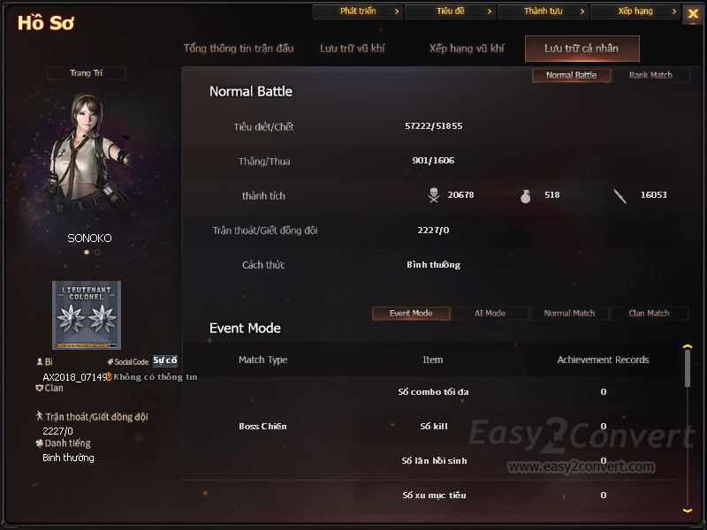This screenshot has height=530, width=707.
Task: Click the grenade kills icon
Action: tap(525, 196)
